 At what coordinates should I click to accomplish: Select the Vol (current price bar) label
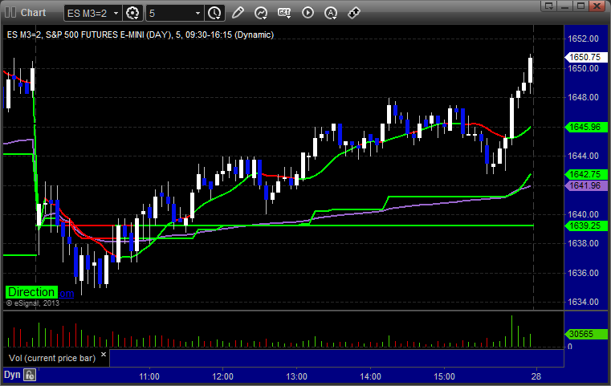pyautogui.click(x=53, y=357)
